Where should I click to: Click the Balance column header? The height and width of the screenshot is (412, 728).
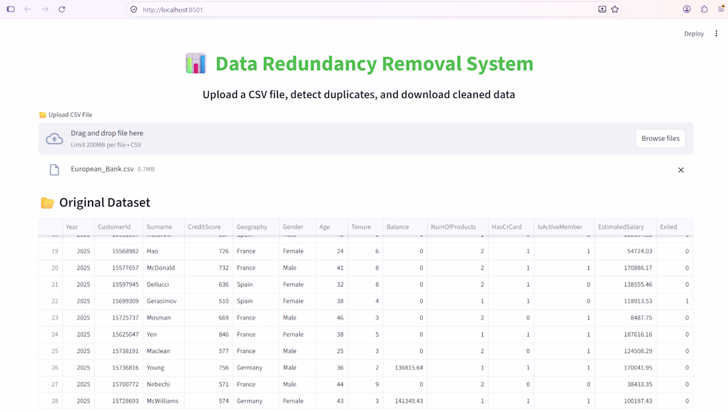[405, 227]
